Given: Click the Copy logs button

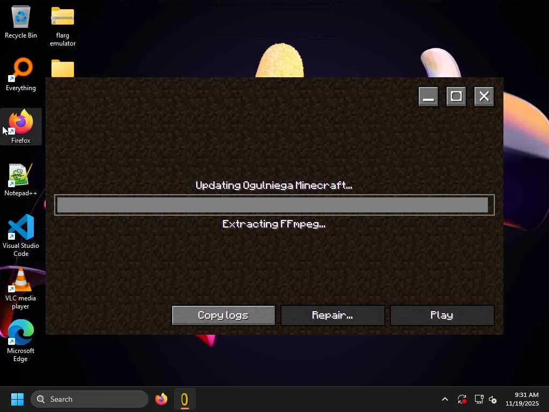Looking at the screenshot, I should click(224, 315).
